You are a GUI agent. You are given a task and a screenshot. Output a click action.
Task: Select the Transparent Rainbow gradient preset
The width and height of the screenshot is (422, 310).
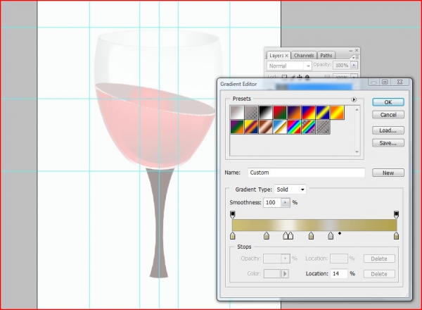(309, 127)
